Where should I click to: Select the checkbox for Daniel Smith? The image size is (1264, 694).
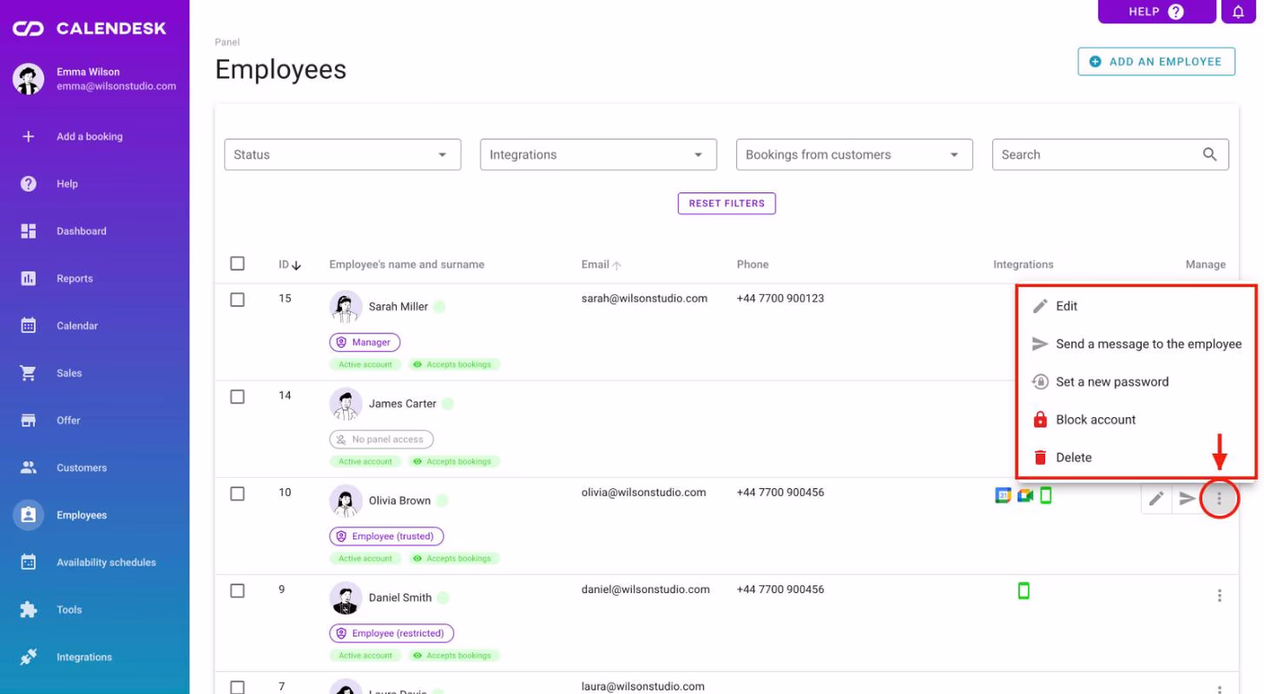click(238, 591)
